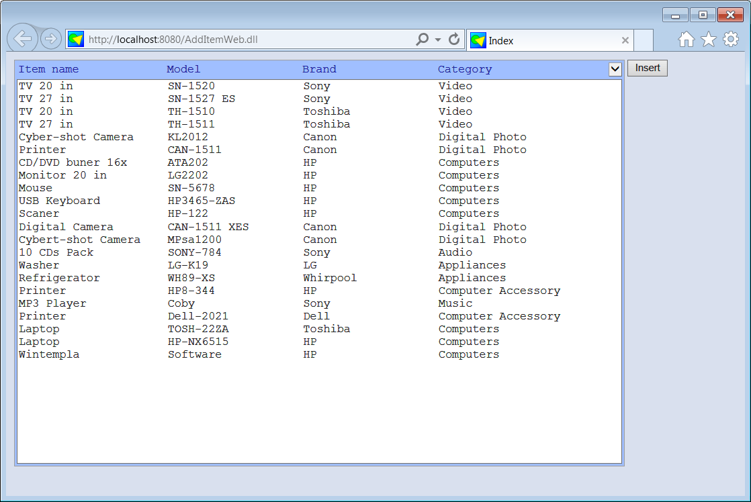Screen dimensions: 751x502
Task: Select the SN-1520 model cell
Action: (191, 86)
